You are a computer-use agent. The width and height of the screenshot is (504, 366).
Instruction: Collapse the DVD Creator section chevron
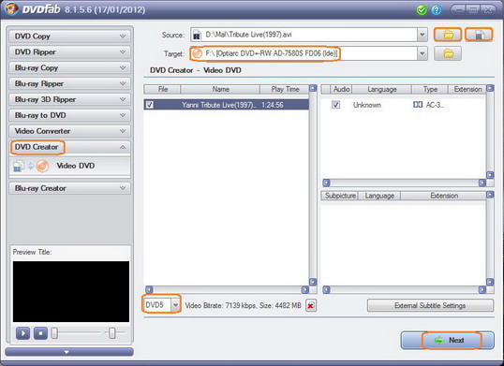(123, 147)
